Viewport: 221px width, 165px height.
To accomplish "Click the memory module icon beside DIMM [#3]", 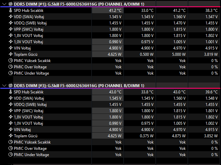I will (x=11, y=85).
